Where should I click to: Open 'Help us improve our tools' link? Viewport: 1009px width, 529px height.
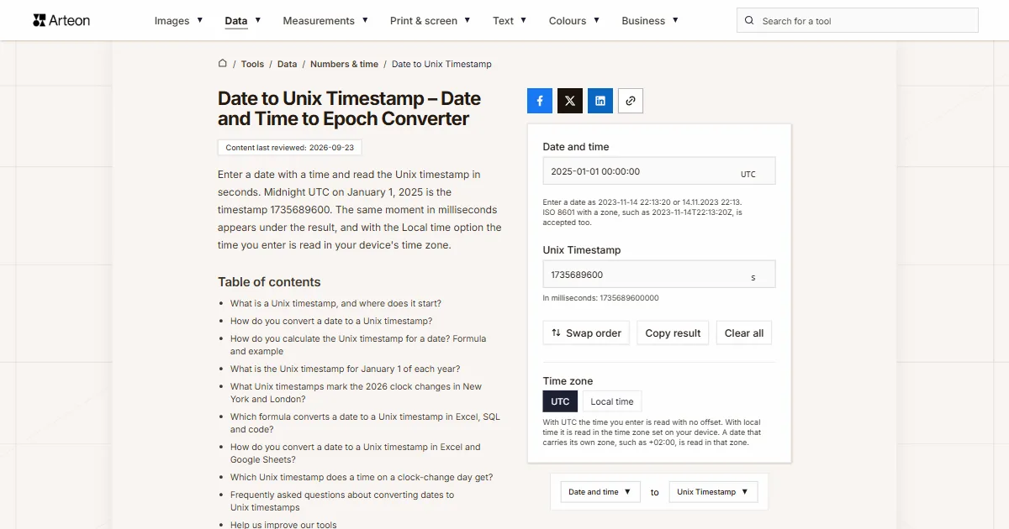[283, 525]
